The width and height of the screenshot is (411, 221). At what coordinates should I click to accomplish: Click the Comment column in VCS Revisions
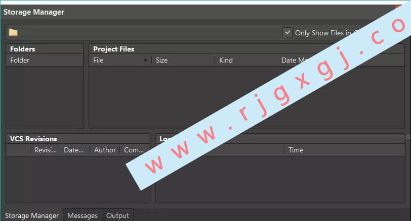134,150
